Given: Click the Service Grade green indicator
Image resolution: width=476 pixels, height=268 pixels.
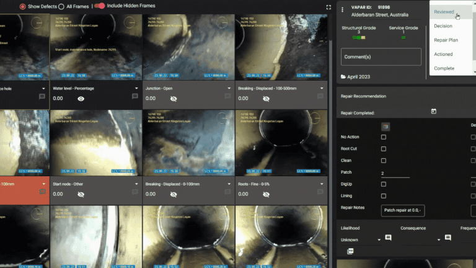Looking at the screenshot, I should 403,38.
